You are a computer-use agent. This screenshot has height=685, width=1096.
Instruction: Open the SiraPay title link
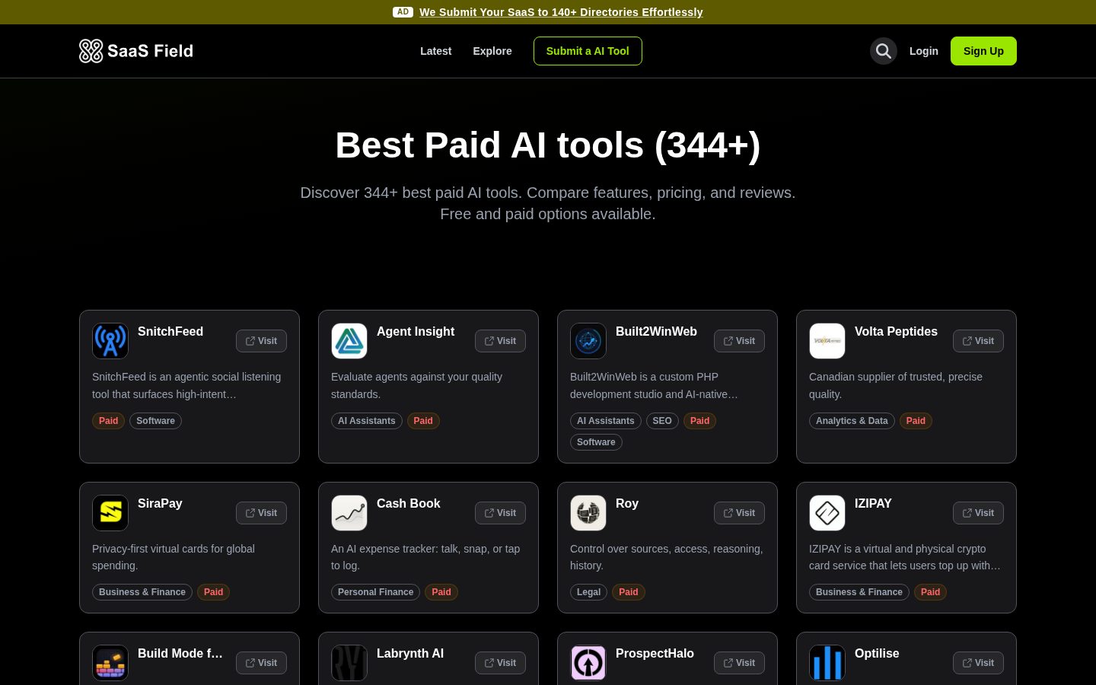[160, 503]
